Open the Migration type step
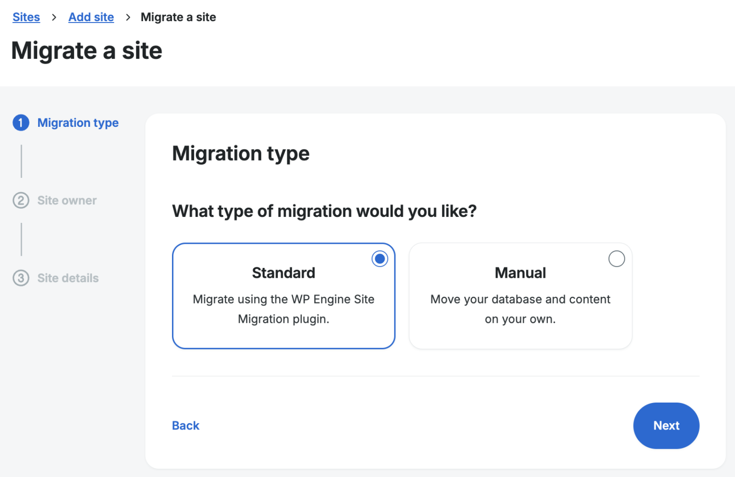Screen dimensions: 735x477 click(x=78, y=122)
